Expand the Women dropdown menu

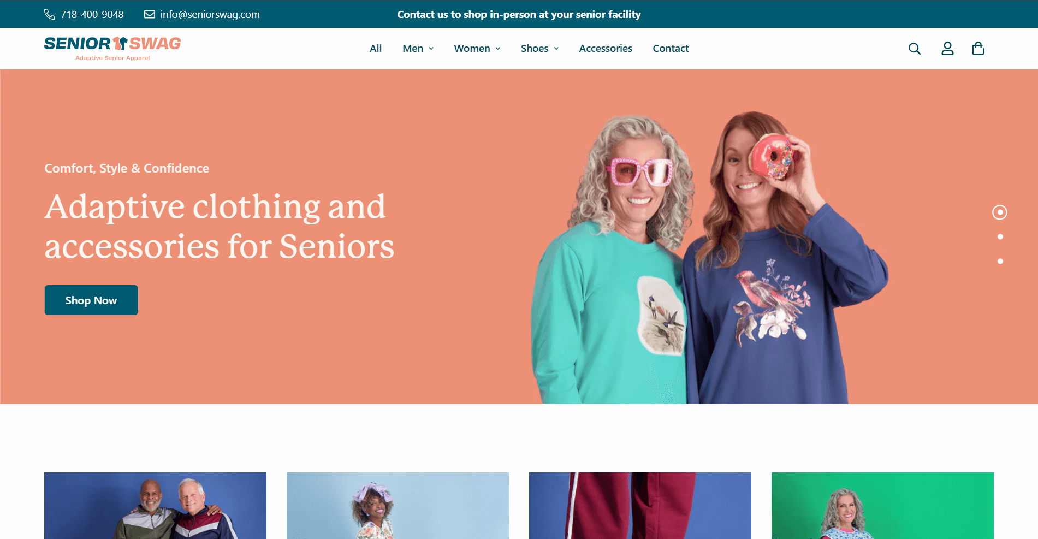pyautogui.click(x=477, y=49)
